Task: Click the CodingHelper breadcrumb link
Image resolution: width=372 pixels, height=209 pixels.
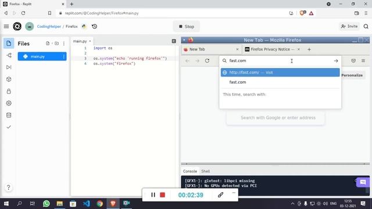Action: [49, 26]
